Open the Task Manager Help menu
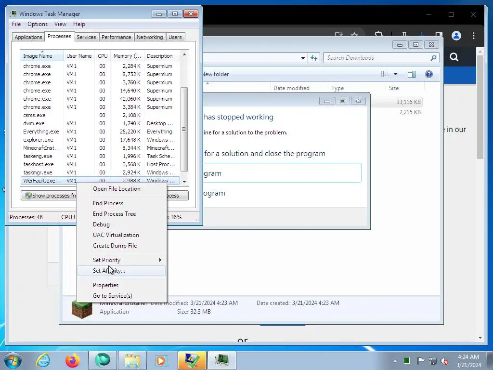The image size is (493, 370). [x=79, y=24]
